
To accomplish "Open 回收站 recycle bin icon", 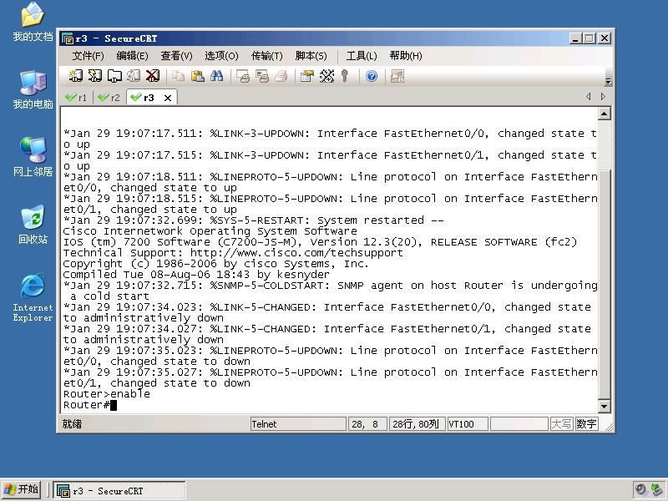I will [x=33, y=225].
